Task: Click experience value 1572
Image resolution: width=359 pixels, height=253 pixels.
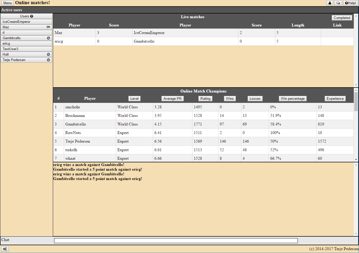Action: (322, 141)
